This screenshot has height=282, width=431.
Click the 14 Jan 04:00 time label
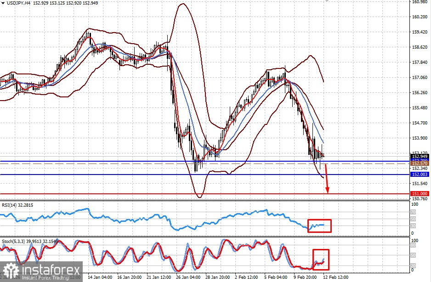point(100,277)
